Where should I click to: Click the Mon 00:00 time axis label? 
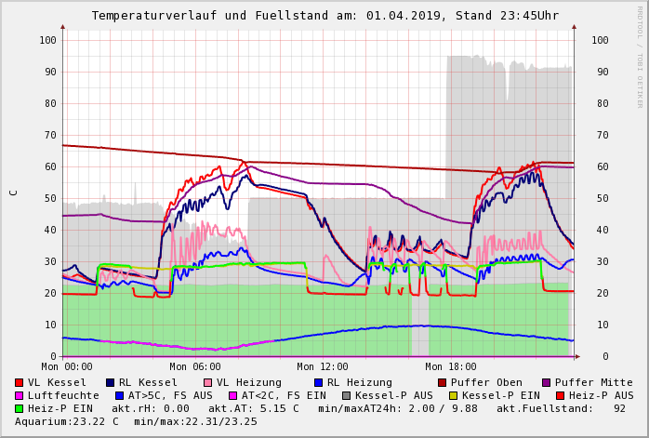tap(67, 367)
